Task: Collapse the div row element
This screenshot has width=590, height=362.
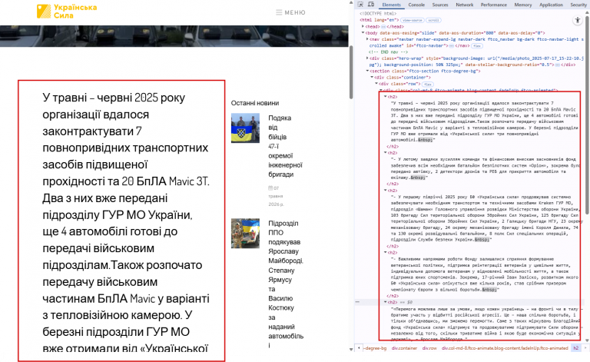Action: [x=376, y=84]
